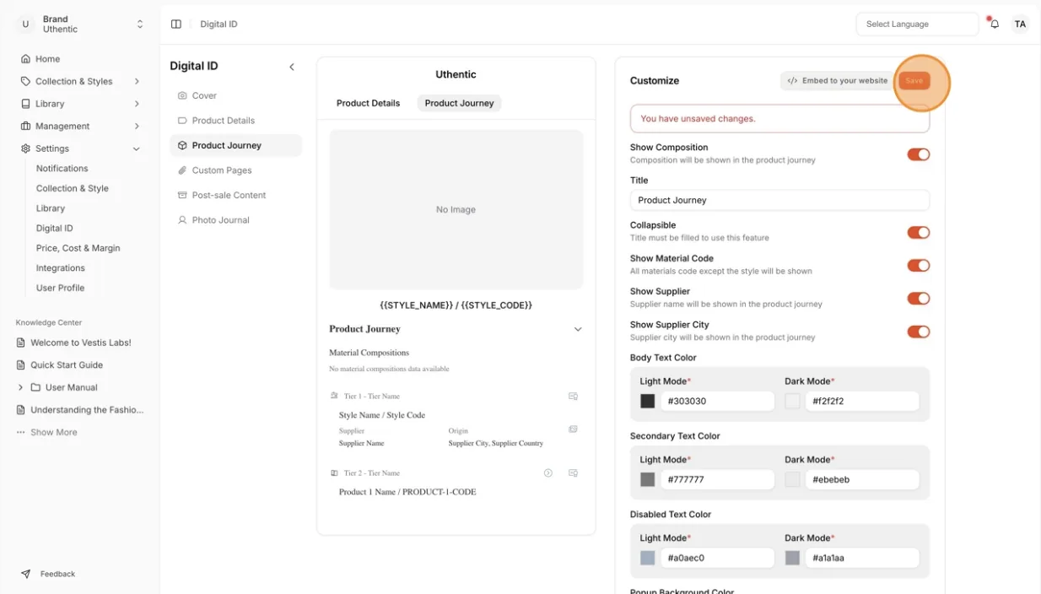Switch to the Product Details tab

(x=368, y=103)
